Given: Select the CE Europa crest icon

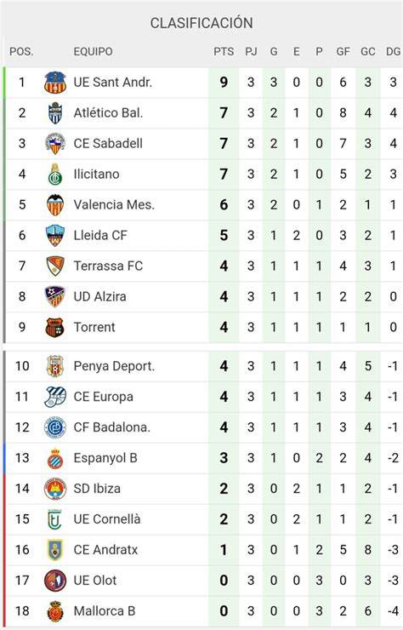Looking at the screenshot, I should click(x=55, y=397).
